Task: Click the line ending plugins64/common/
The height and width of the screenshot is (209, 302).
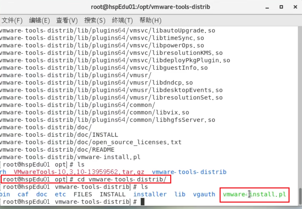Action: tap(77, 105)
